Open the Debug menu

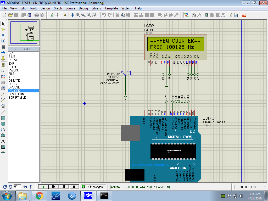pyautogui.click(x=83, y=8)
